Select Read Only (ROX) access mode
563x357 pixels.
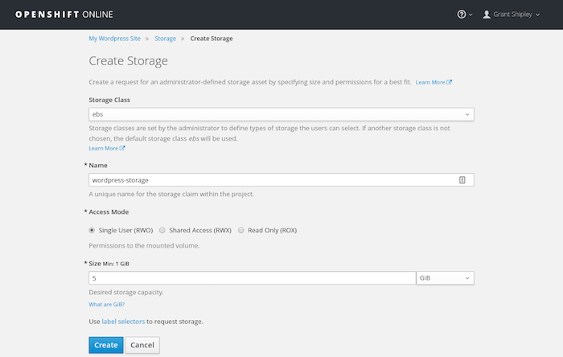pos(241,230)
